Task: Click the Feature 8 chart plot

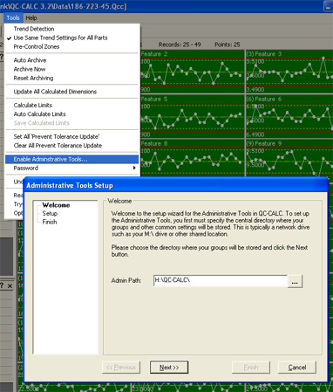Action: tap(192, 158)
